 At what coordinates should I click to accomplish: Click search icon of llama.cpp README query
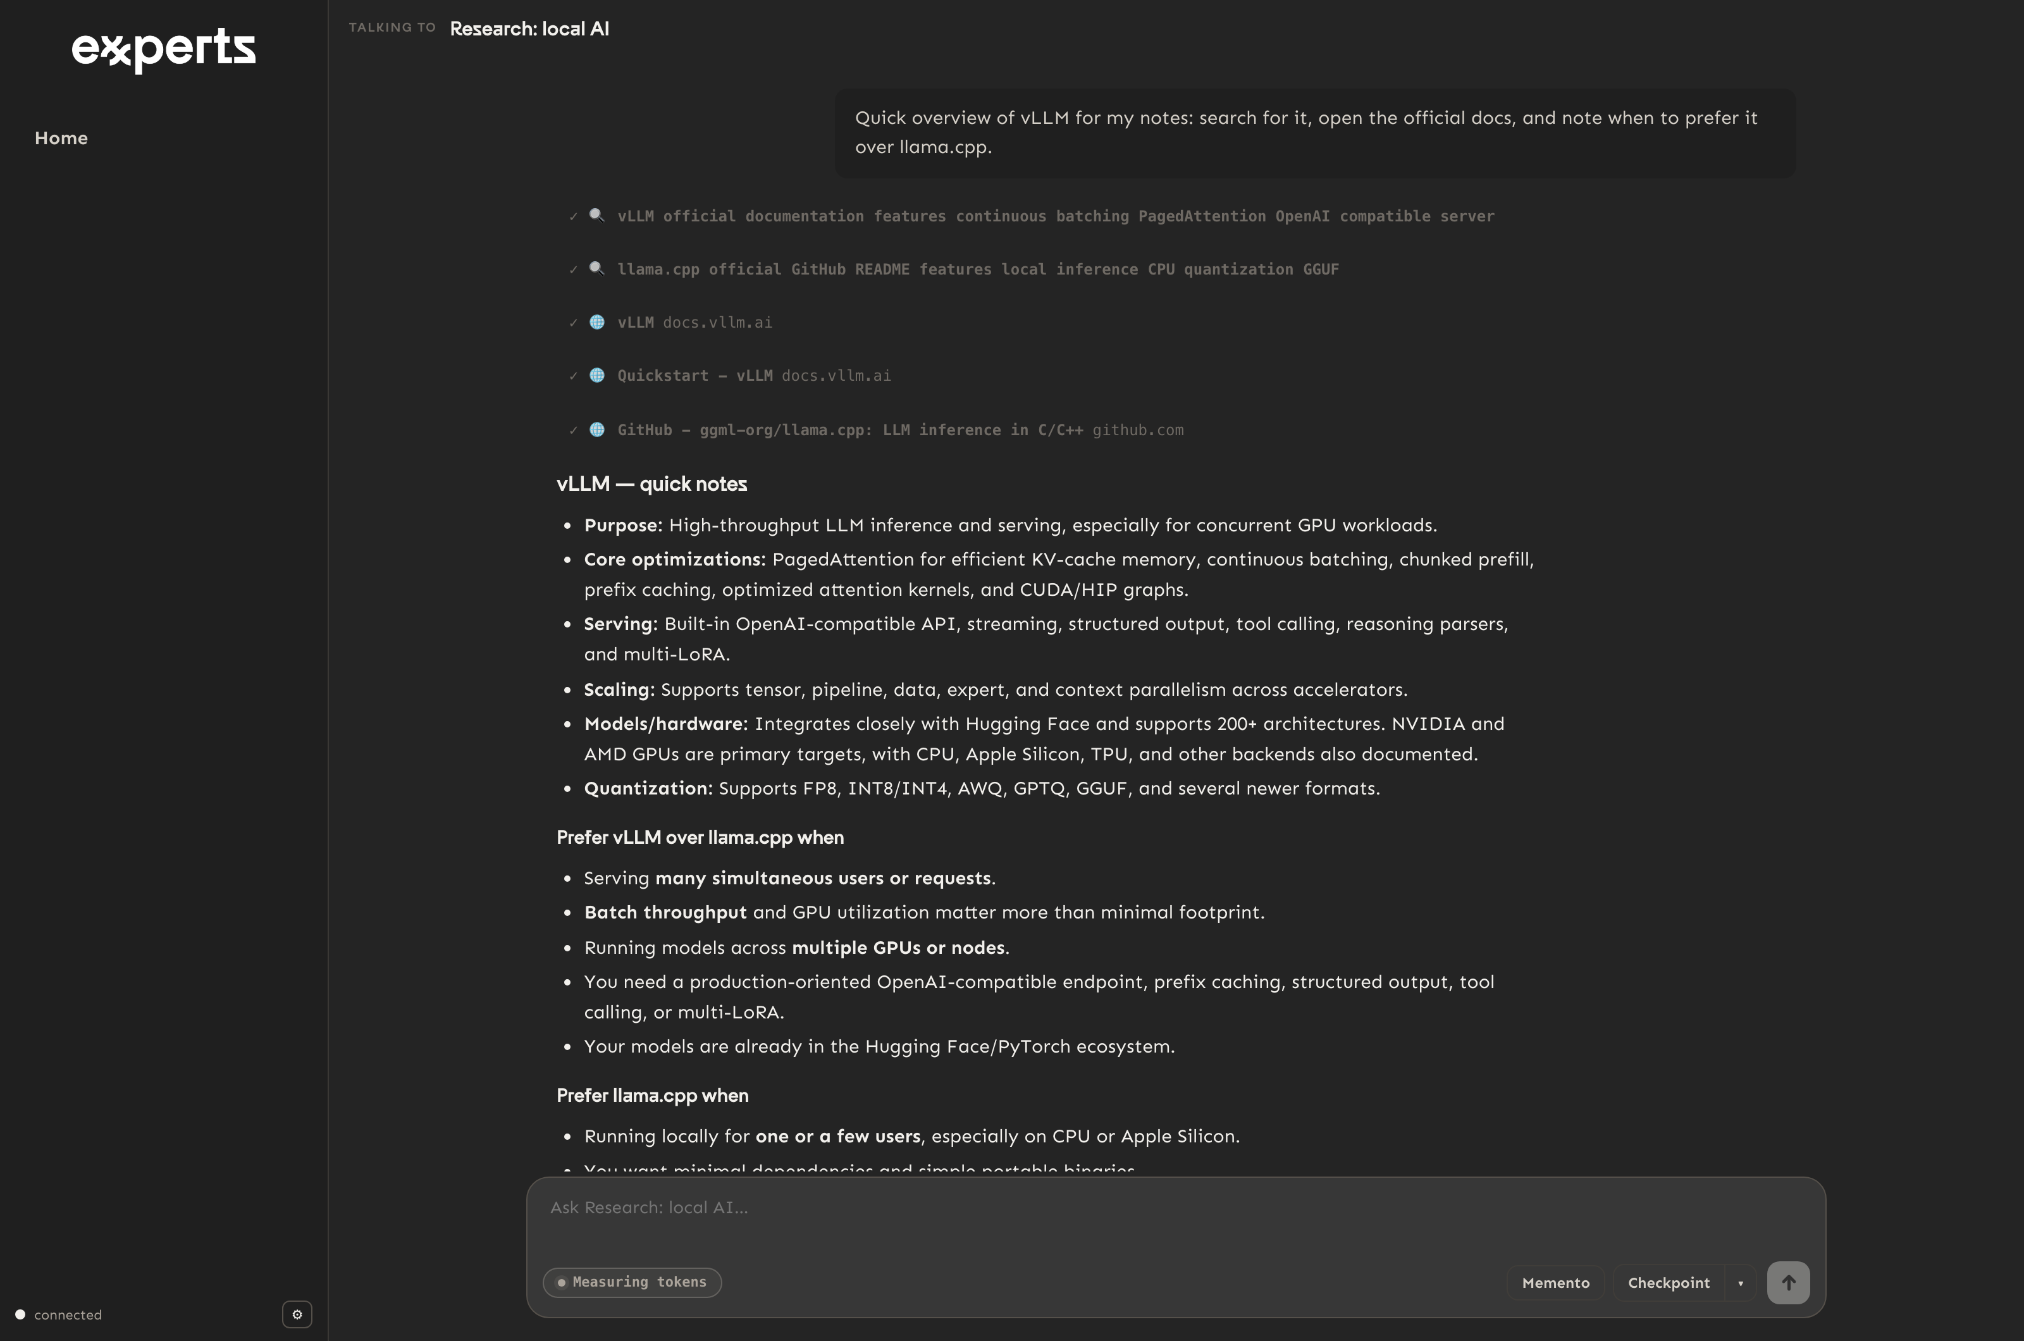pos(597,269)
